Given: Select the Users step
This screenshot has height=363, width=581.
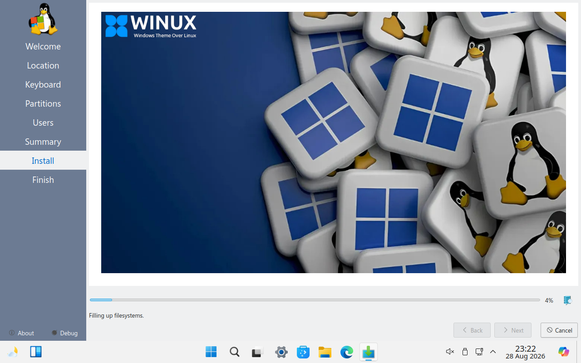Looking at the screenshot, I should [43, 123].
